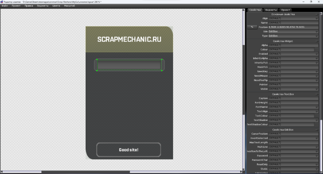Open the TextColour swatch picker
This screenshot has height=174, width=323.
317,116
